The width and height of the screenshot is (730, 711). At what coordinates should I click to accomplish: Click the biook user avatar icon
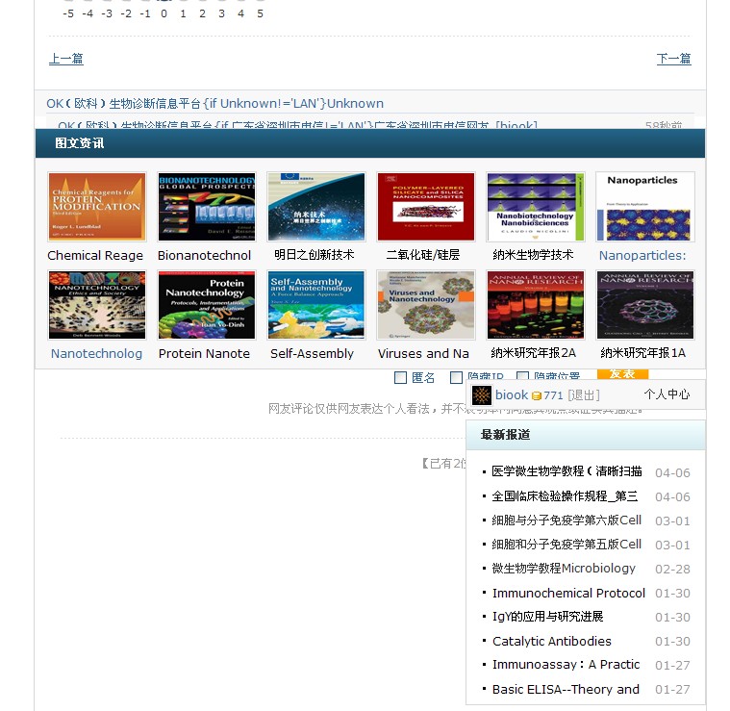tap(482, 395)
